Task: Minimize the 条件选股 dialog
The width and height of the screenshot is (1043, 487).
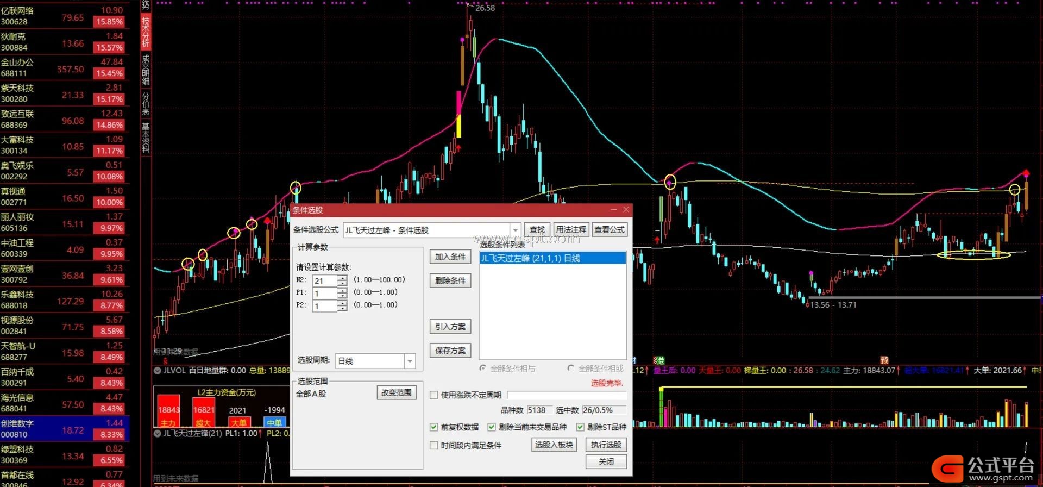Action: point(614,210)
